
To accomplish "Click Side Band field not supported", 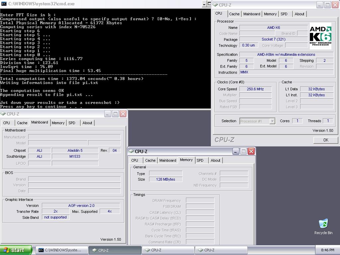I will tap(55, 217).
